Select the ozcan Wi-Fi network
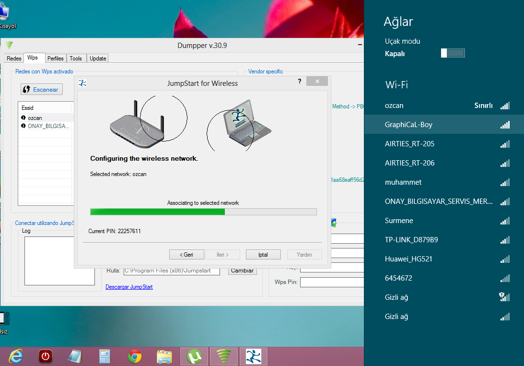Screen dimensions: 524x366 [x=444, y=106]
